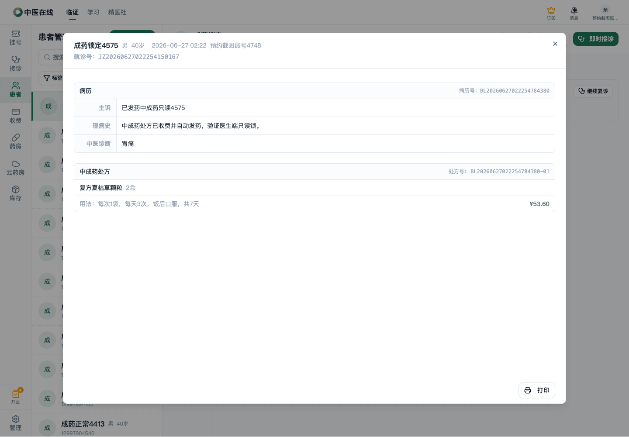Open the 标签 filter dropdown

click(52, 78)
